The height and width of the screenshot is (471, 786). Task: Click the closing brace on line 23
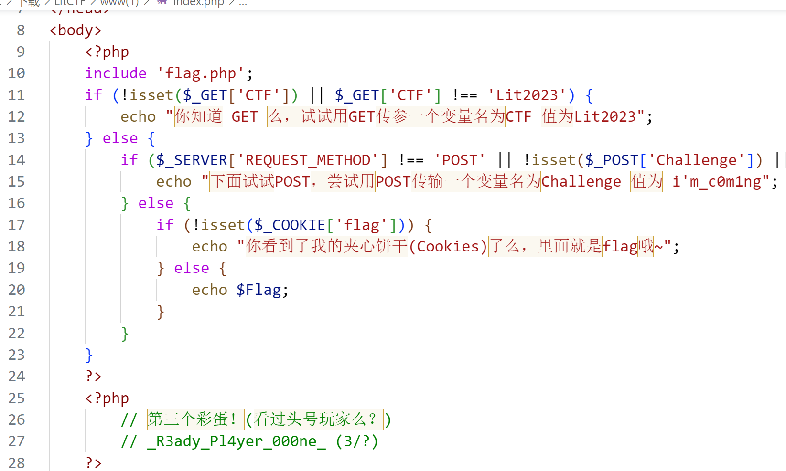coord(89,355)
